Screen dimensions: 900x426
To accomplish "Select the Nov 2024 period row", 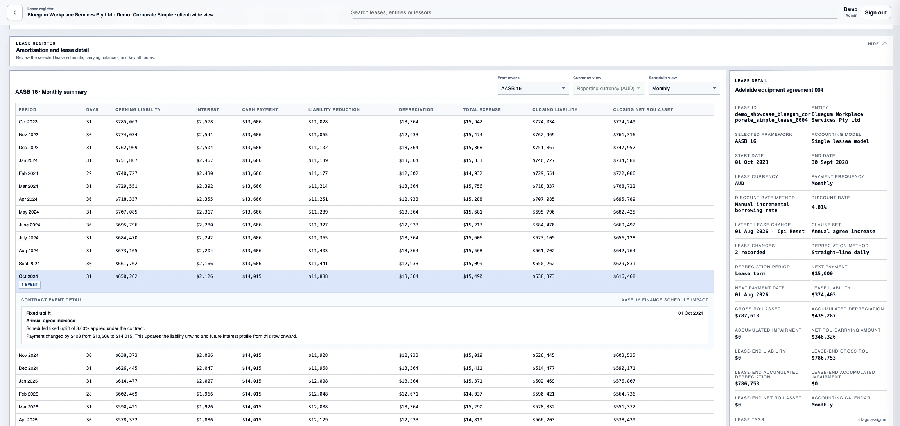I will pos(364,355).
